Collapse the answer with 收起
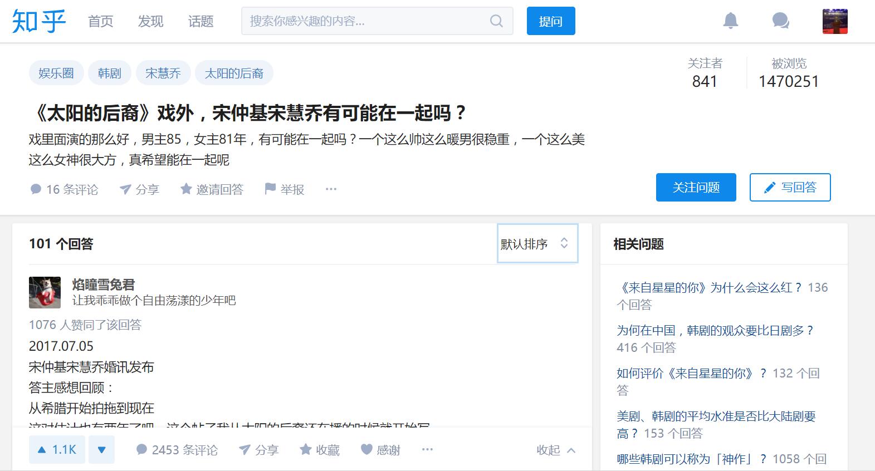Image resolution: width=875 pixels, height=471 pixels. click(x=556, y=450)
